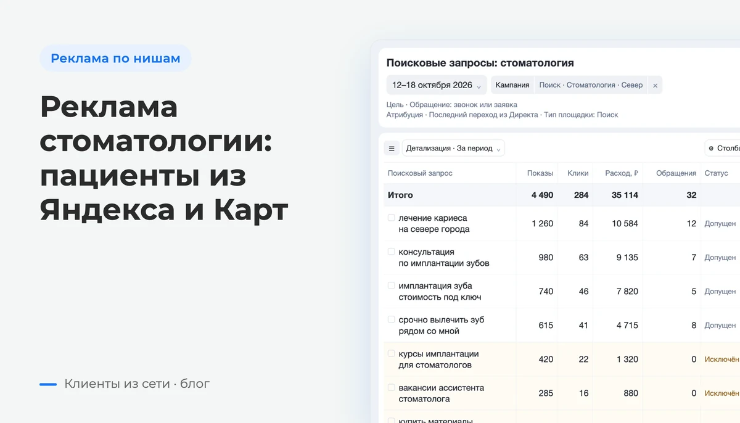The image size is (740, 423).
Task: Click spend value 7 820
Action: [x=627, y=291]
